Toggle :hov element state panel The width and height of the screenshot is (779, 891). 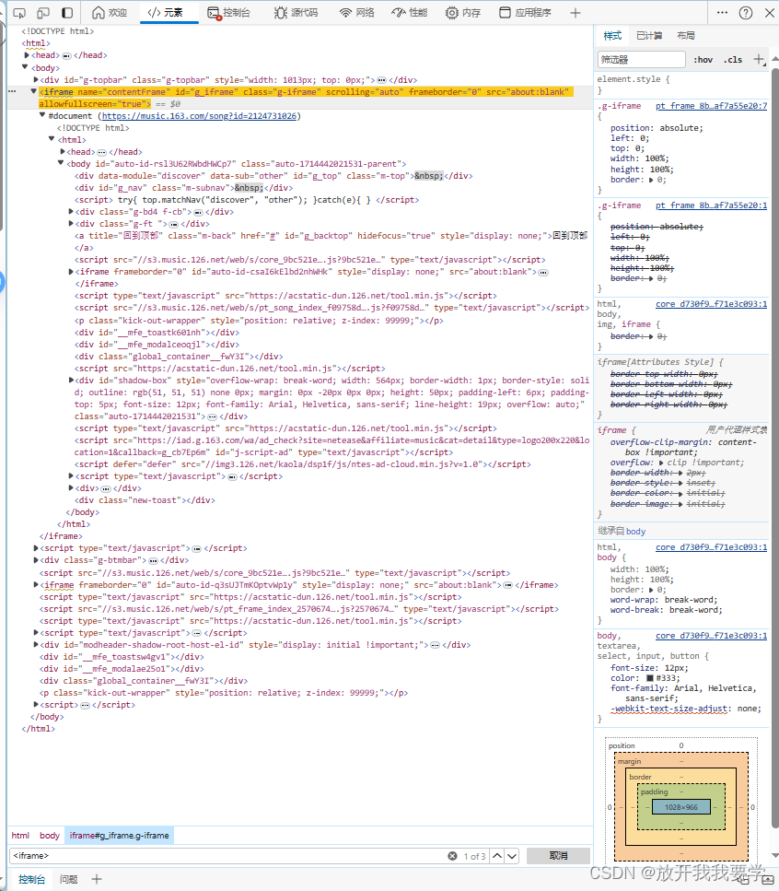pyautogui.click(x=703, y=59)
